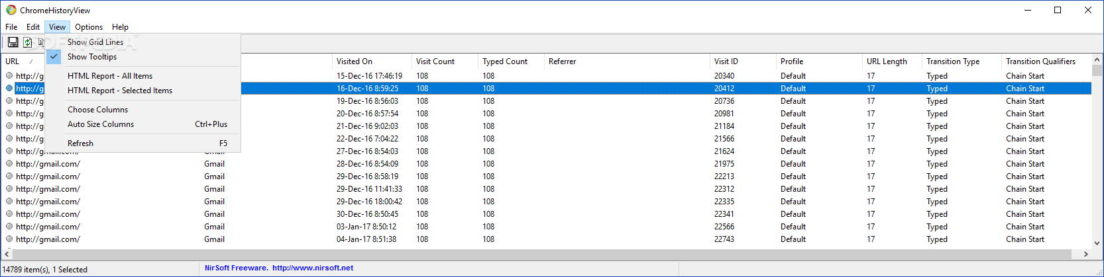Select the row visited 19-Dec-16 8:56:03
Viewport: 1104px width, 277px height.
pos(546,100)
